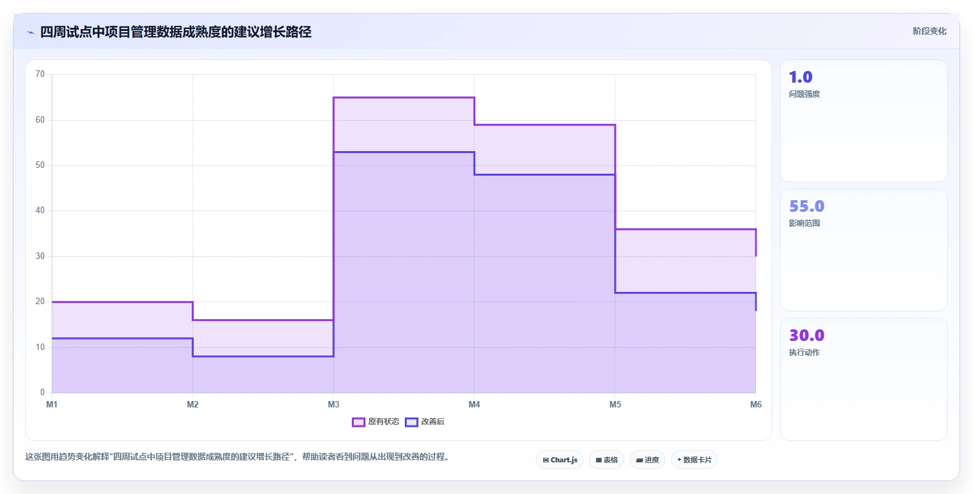Click the chart title 四周试点中项目管理数据成熟度的建议增长路径
Image resolution: width=973 pixels, height=494 pixels.
pyautogui.click(x=176, y=32)
